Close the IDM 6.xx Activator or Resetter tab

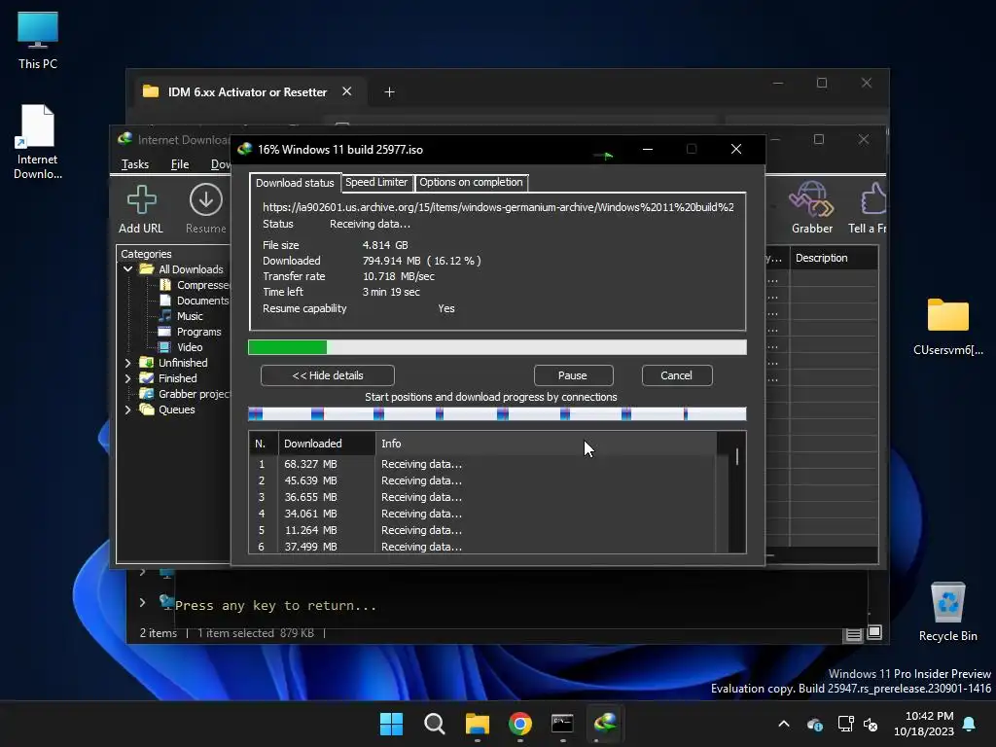[x=347, y=91]
